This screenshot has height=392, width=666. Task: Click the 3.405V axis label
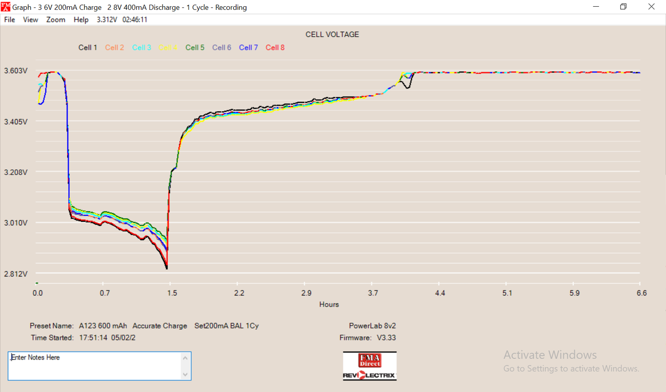tap(16, 122)
